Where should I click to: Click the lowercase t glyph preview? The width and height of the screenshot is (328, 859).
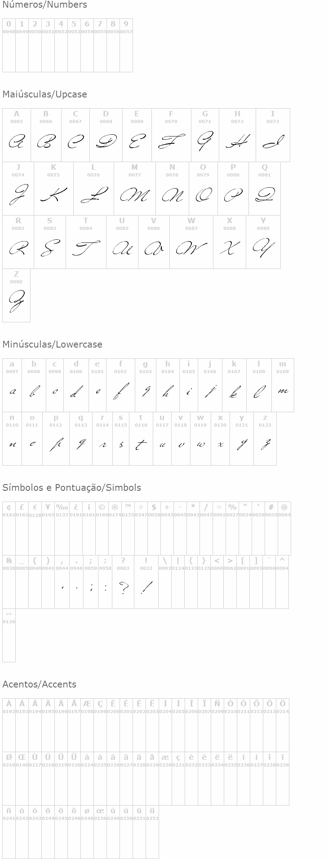(141, 445)
